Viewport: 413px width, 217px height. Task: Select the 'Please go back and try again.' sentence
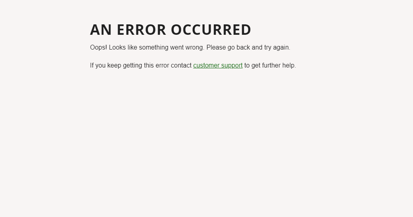point(248,48)
